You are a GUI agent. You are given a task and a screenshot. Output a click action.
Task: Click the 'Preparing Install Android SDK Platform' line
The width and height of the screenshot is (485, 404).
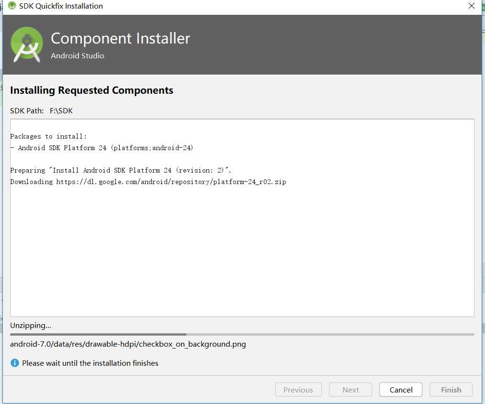pyautogui.click(x=121, y=170)
